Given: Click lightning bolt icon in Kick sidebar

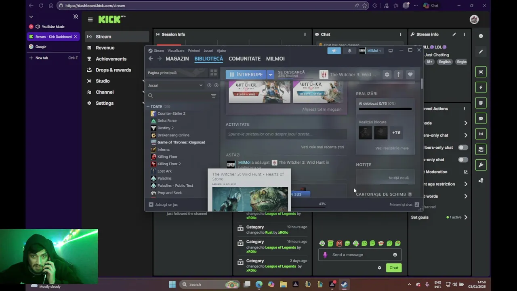Looking at the screenshot, I should coord(481,87).
